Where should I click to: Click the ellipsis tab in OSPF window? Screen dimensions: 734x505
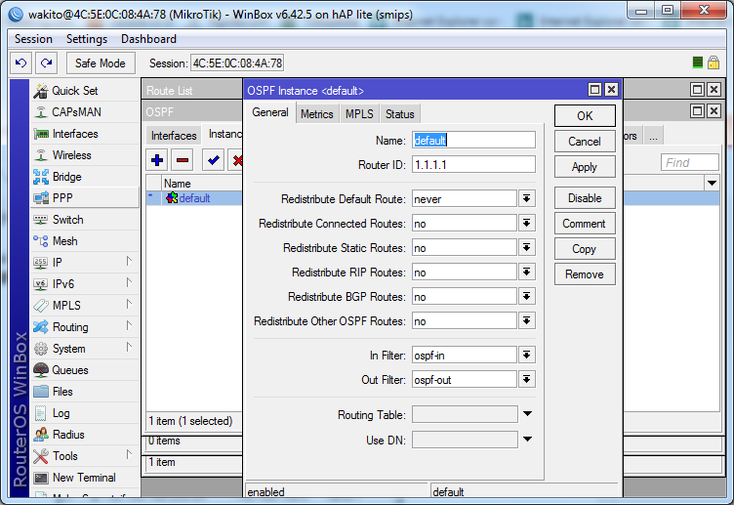654,137
